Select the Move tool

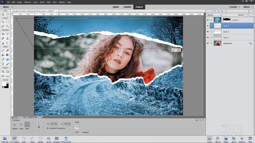(3, 22)
